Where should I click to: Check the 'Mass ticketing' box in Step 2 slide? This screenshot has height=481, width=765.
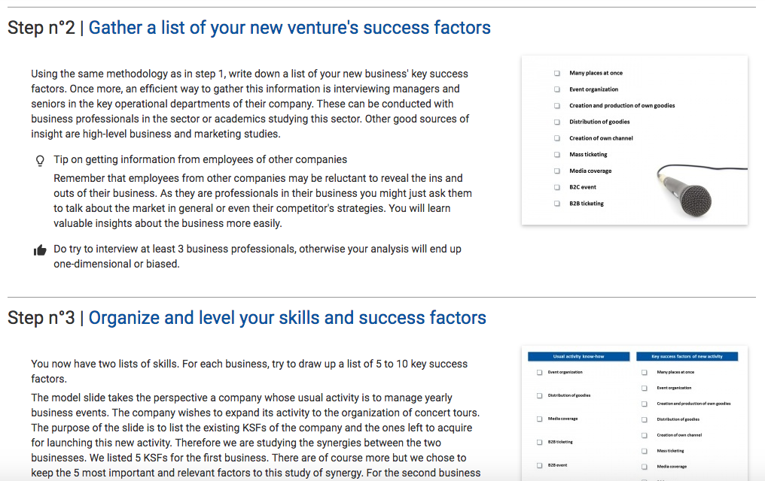point(556,154)
